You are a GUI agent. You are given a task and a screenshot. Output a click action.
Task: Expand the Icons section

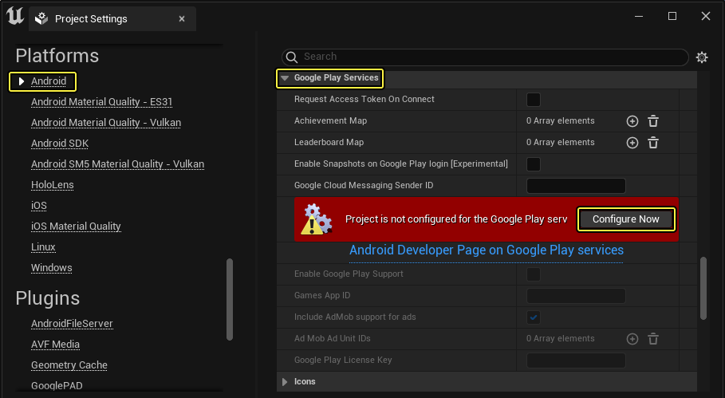pyautogui.click(x=285, y=382)
